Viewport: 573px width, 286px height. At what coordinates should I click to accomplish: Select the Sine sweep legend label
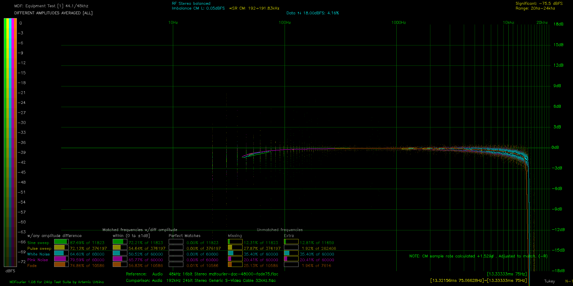38,243
